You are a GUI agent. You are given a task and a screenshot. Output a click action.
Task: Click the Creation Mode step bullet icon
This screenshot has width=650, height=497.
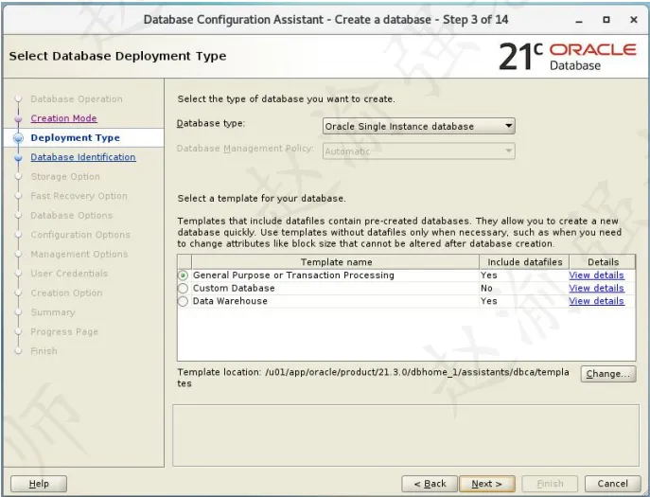pyautogui.click(x=18, y=119)
